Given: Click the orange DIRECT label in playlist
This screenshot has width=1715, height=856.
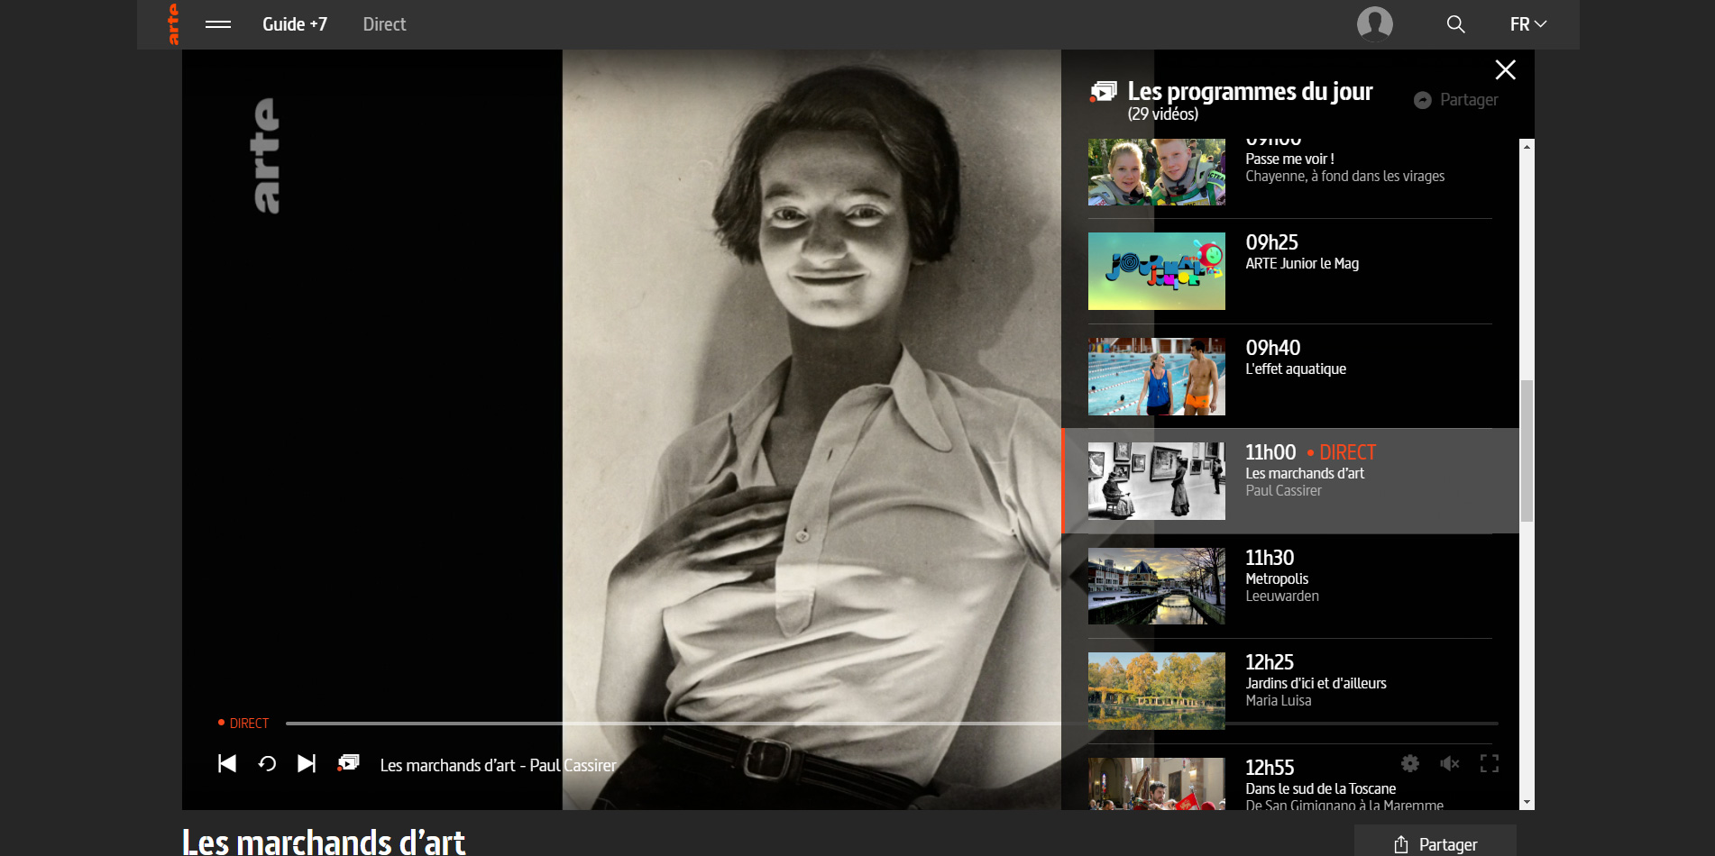Looking at the screenshot, I should (x=1342, y=452).
